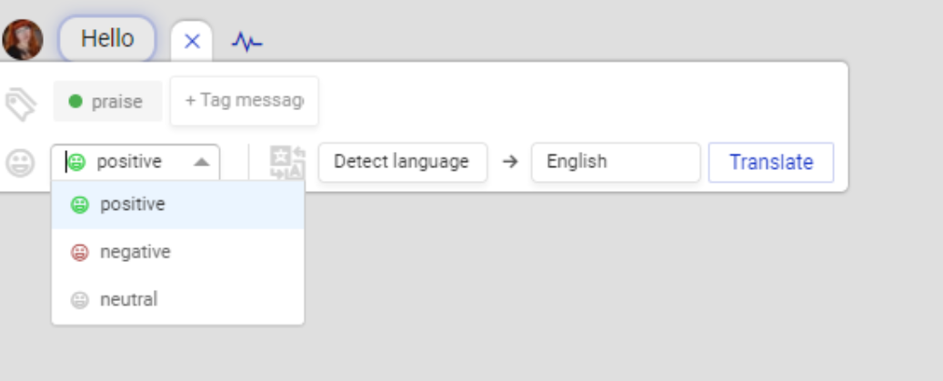Click the tag icon left of praise
The height and width of the screenshot is (381, 943).
pos(20,103)
